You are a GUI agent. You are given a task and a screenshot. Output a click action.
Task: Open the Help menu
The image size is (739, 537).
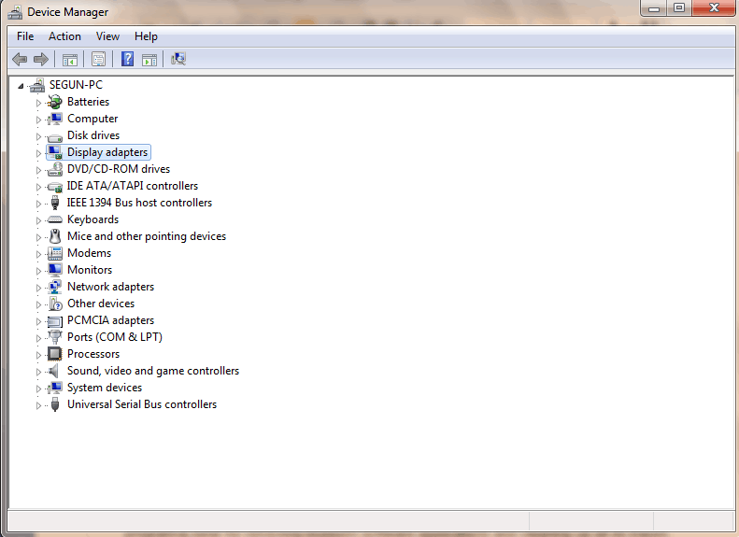(x=146, y=36)
